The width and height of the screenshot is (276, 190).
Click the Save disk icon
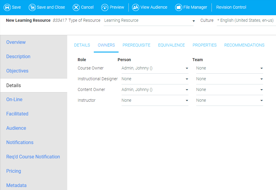(x=7, y=7)
